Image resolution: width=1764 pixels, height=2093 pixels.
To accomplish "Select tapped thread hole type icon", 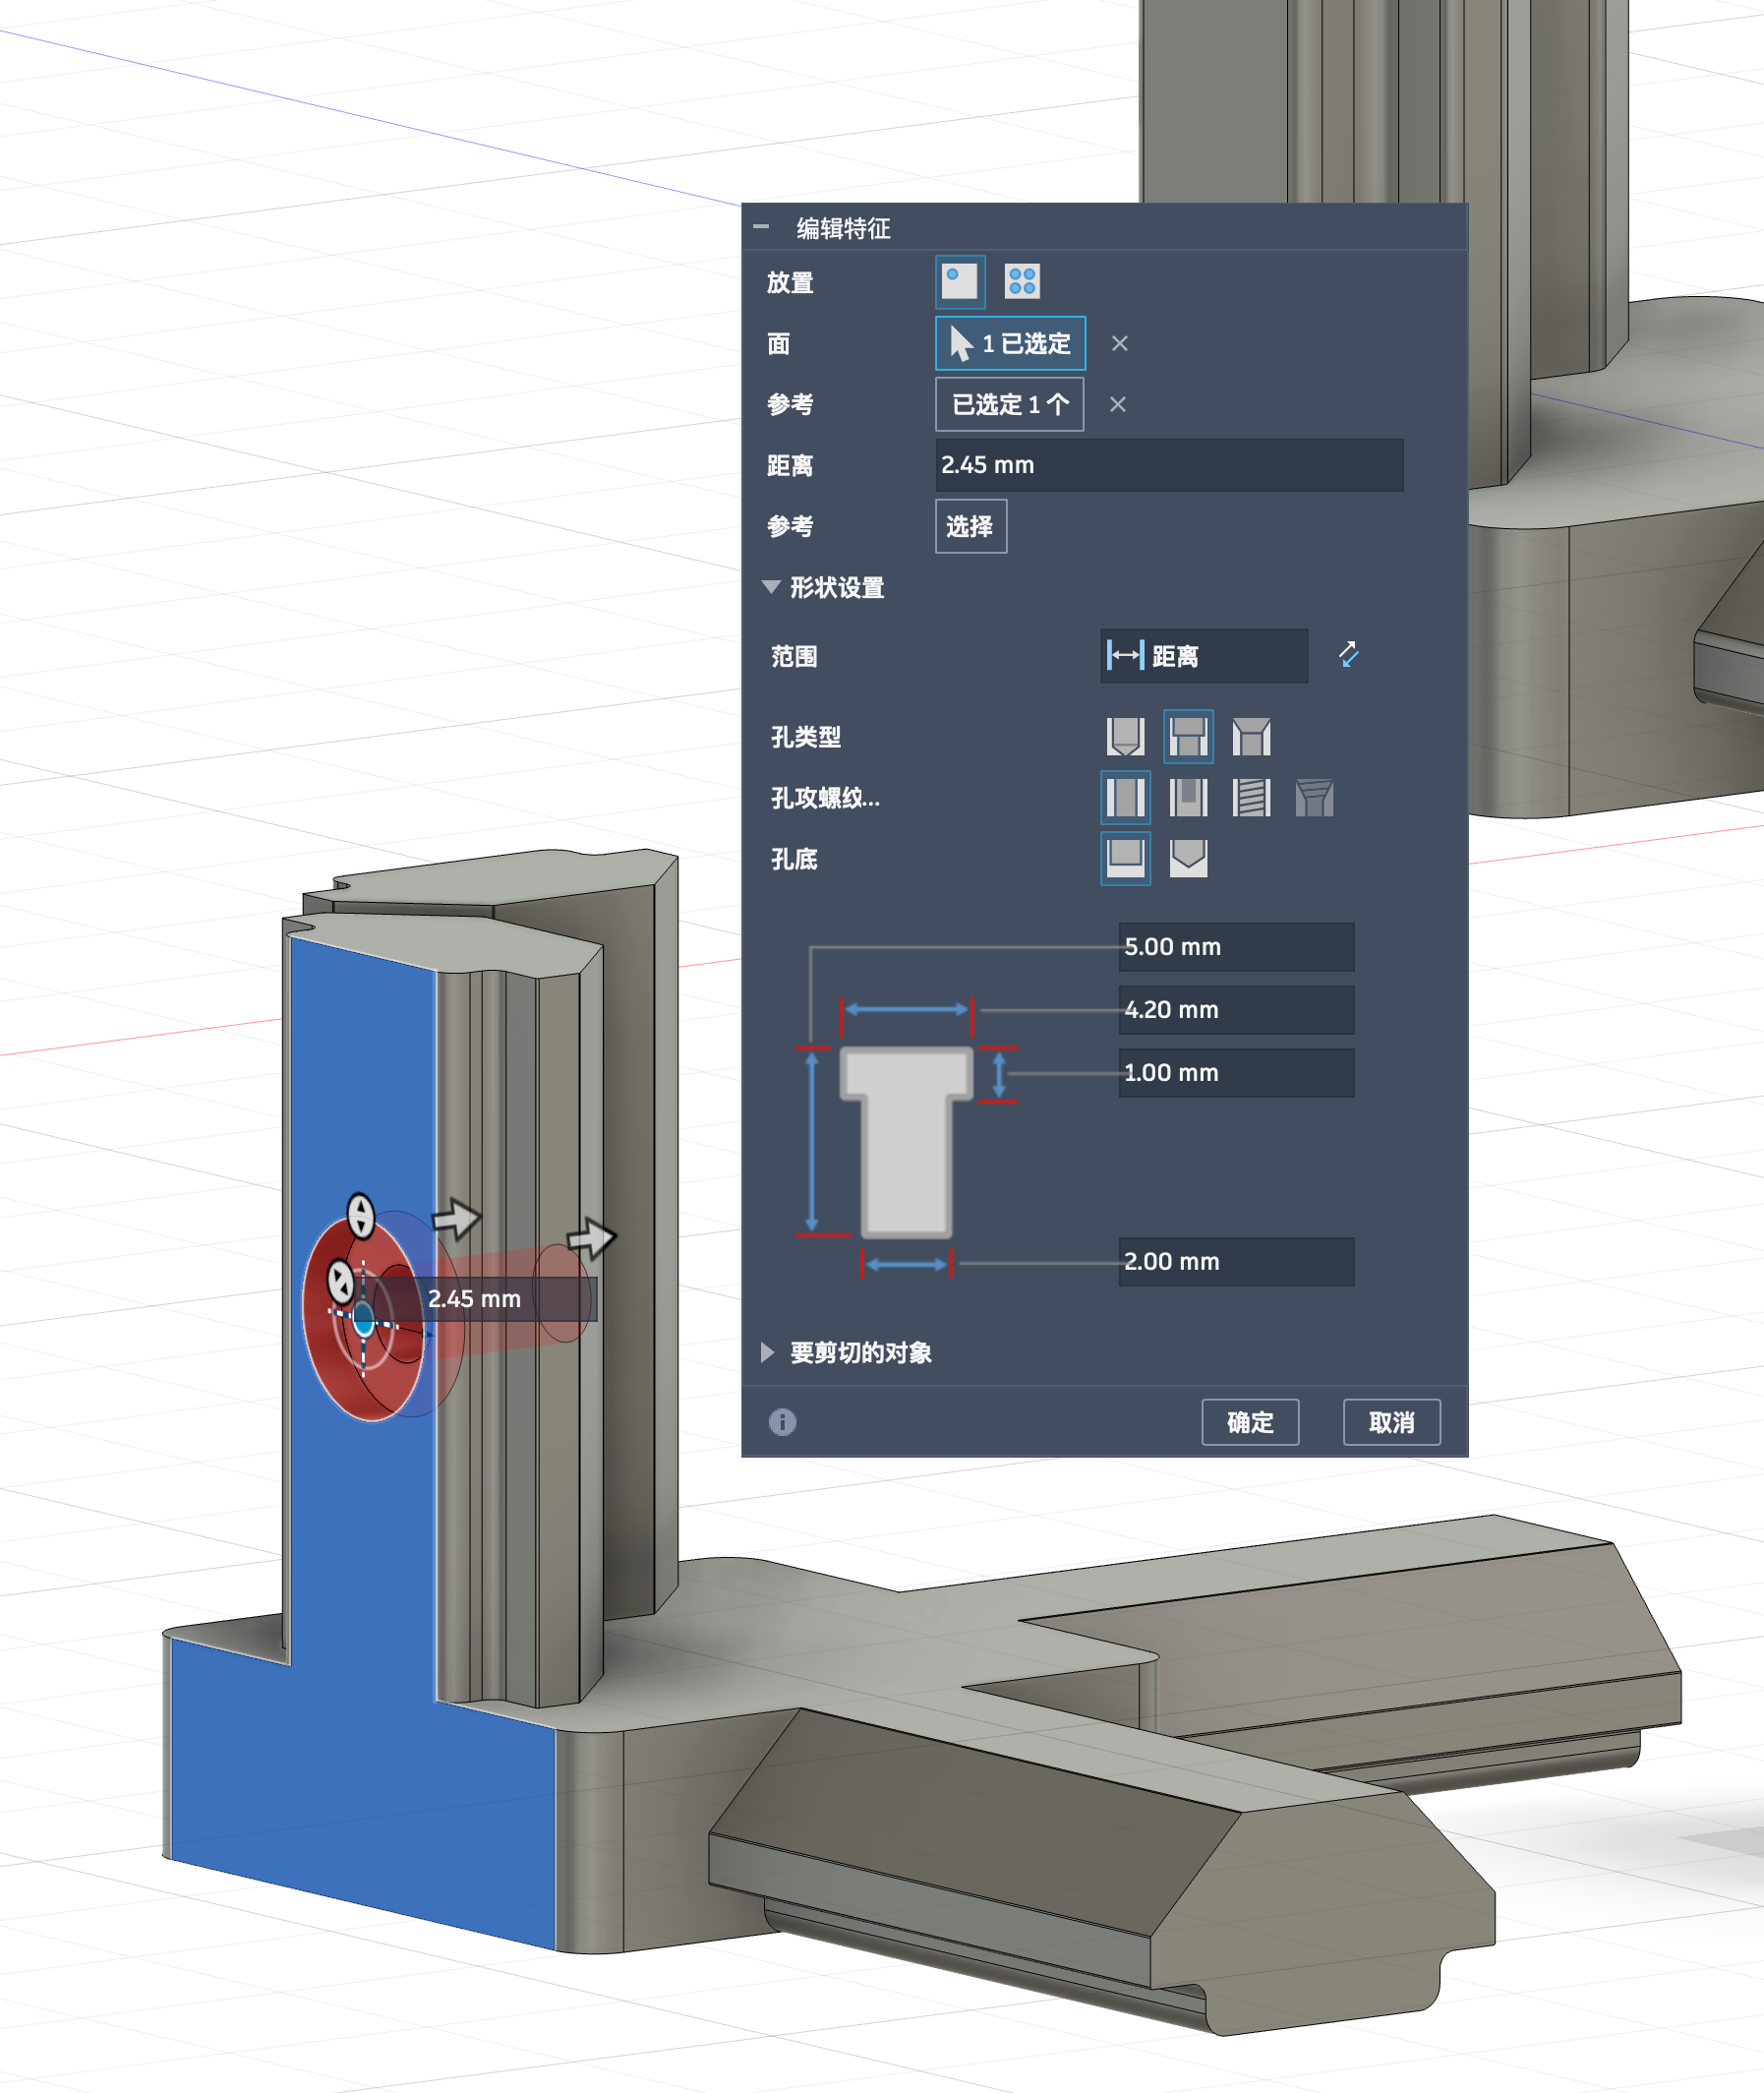I will (1250, 798).
